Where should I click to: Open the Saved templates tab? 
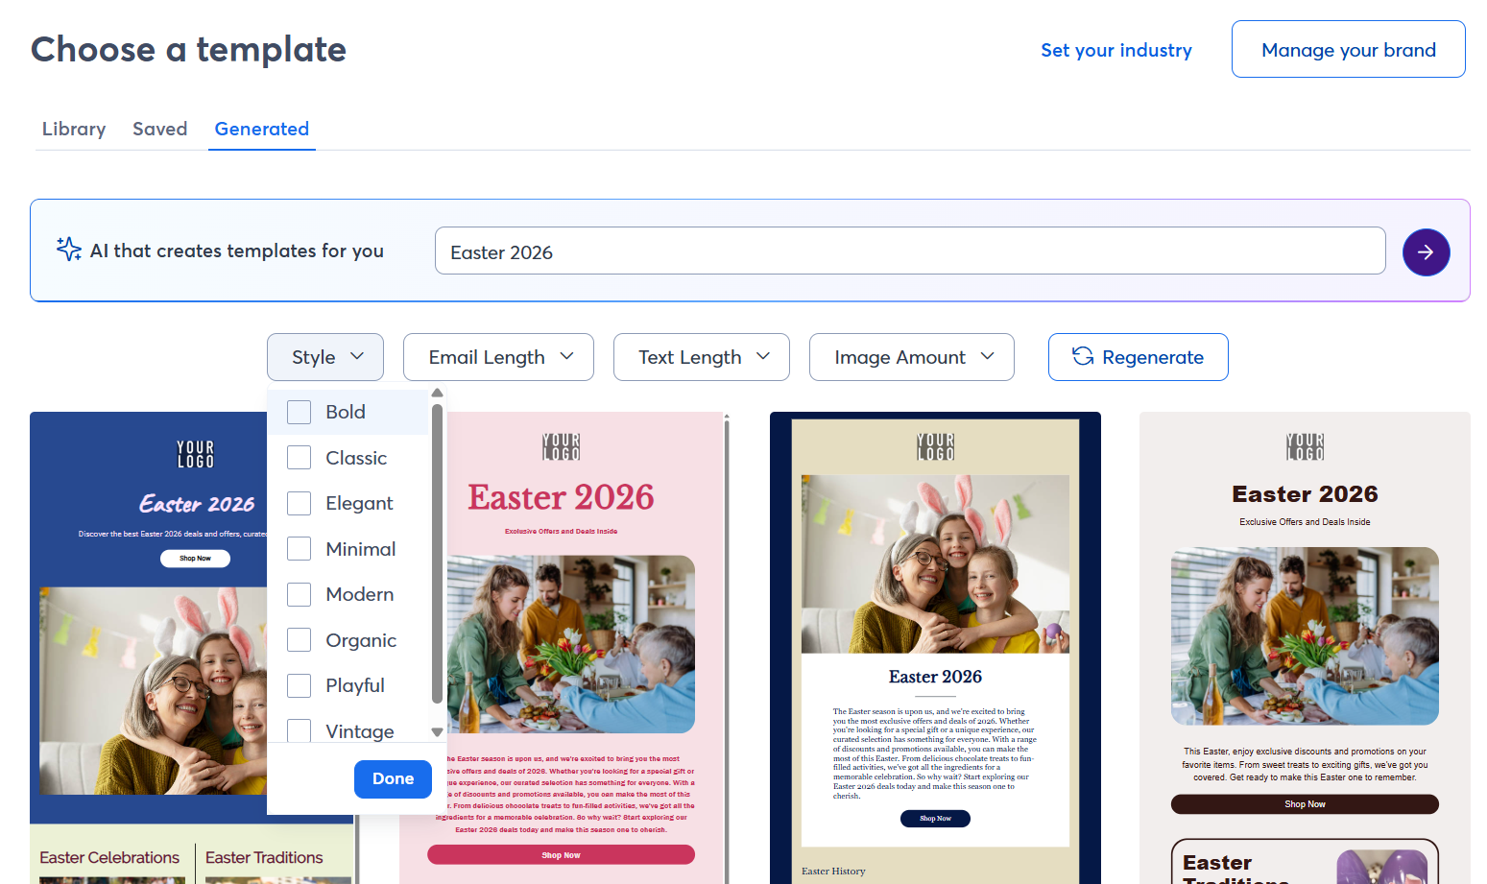tap(159, 129)
